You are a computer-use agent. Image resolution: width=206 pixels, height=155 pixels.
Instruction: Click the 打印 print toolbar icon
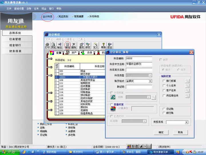47,46
